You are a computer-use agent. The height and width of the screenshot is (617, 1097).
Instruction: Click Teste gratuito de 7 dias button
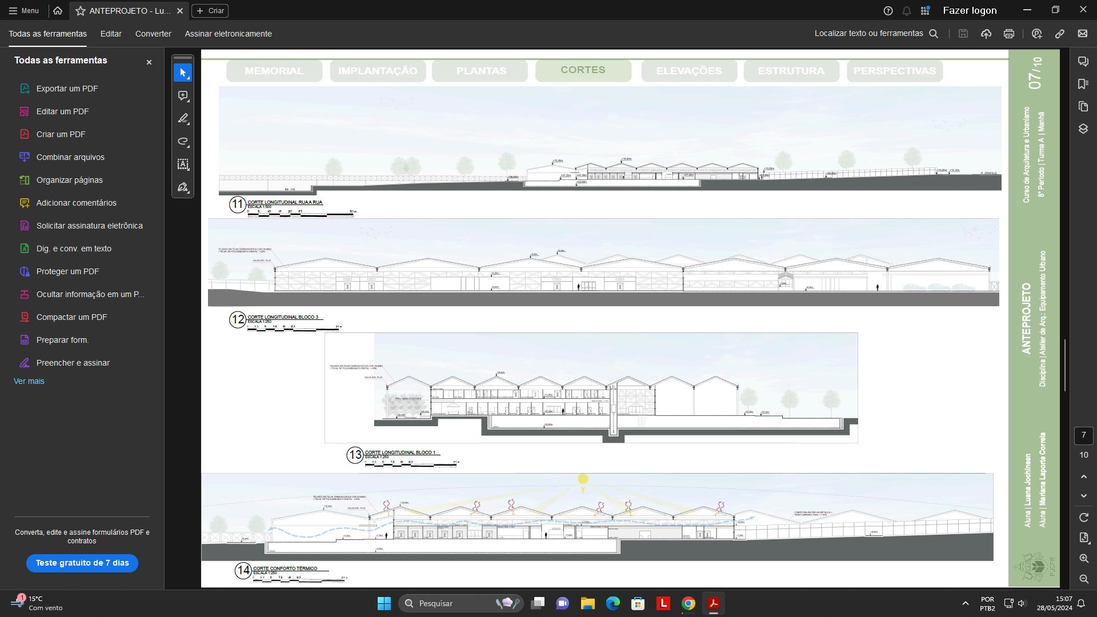click(x=82, y=563)
